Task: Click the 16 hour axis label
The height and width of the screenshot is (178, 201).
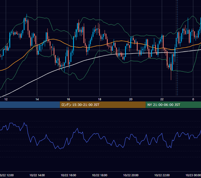Action: click(x=68, y=99)
